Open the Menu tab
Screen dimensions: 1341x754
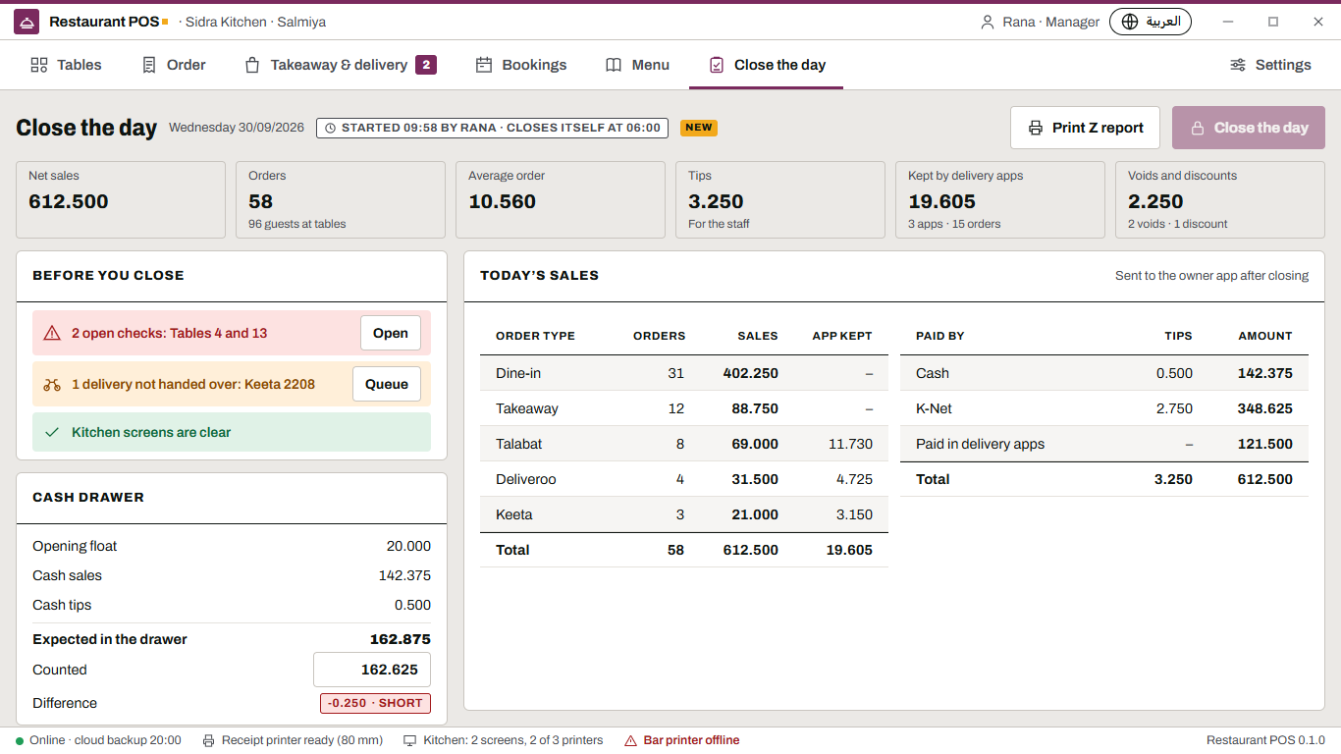[637, 65]
